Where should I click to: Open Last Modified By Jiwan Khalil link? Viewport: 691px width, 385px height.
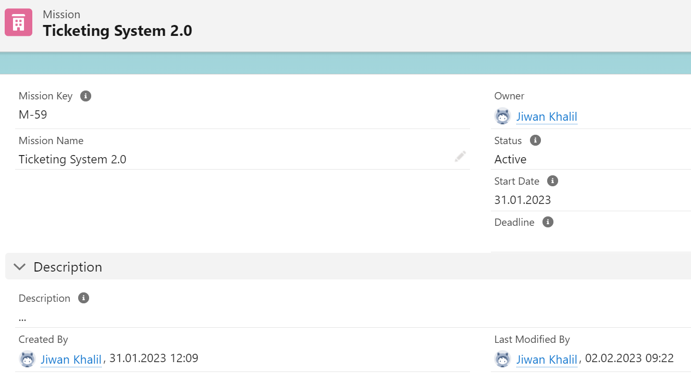[x=547, y=359]
